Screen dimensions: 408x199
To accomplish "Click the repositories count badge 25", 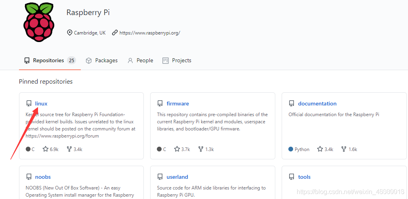I will click(x=71, y=61).
